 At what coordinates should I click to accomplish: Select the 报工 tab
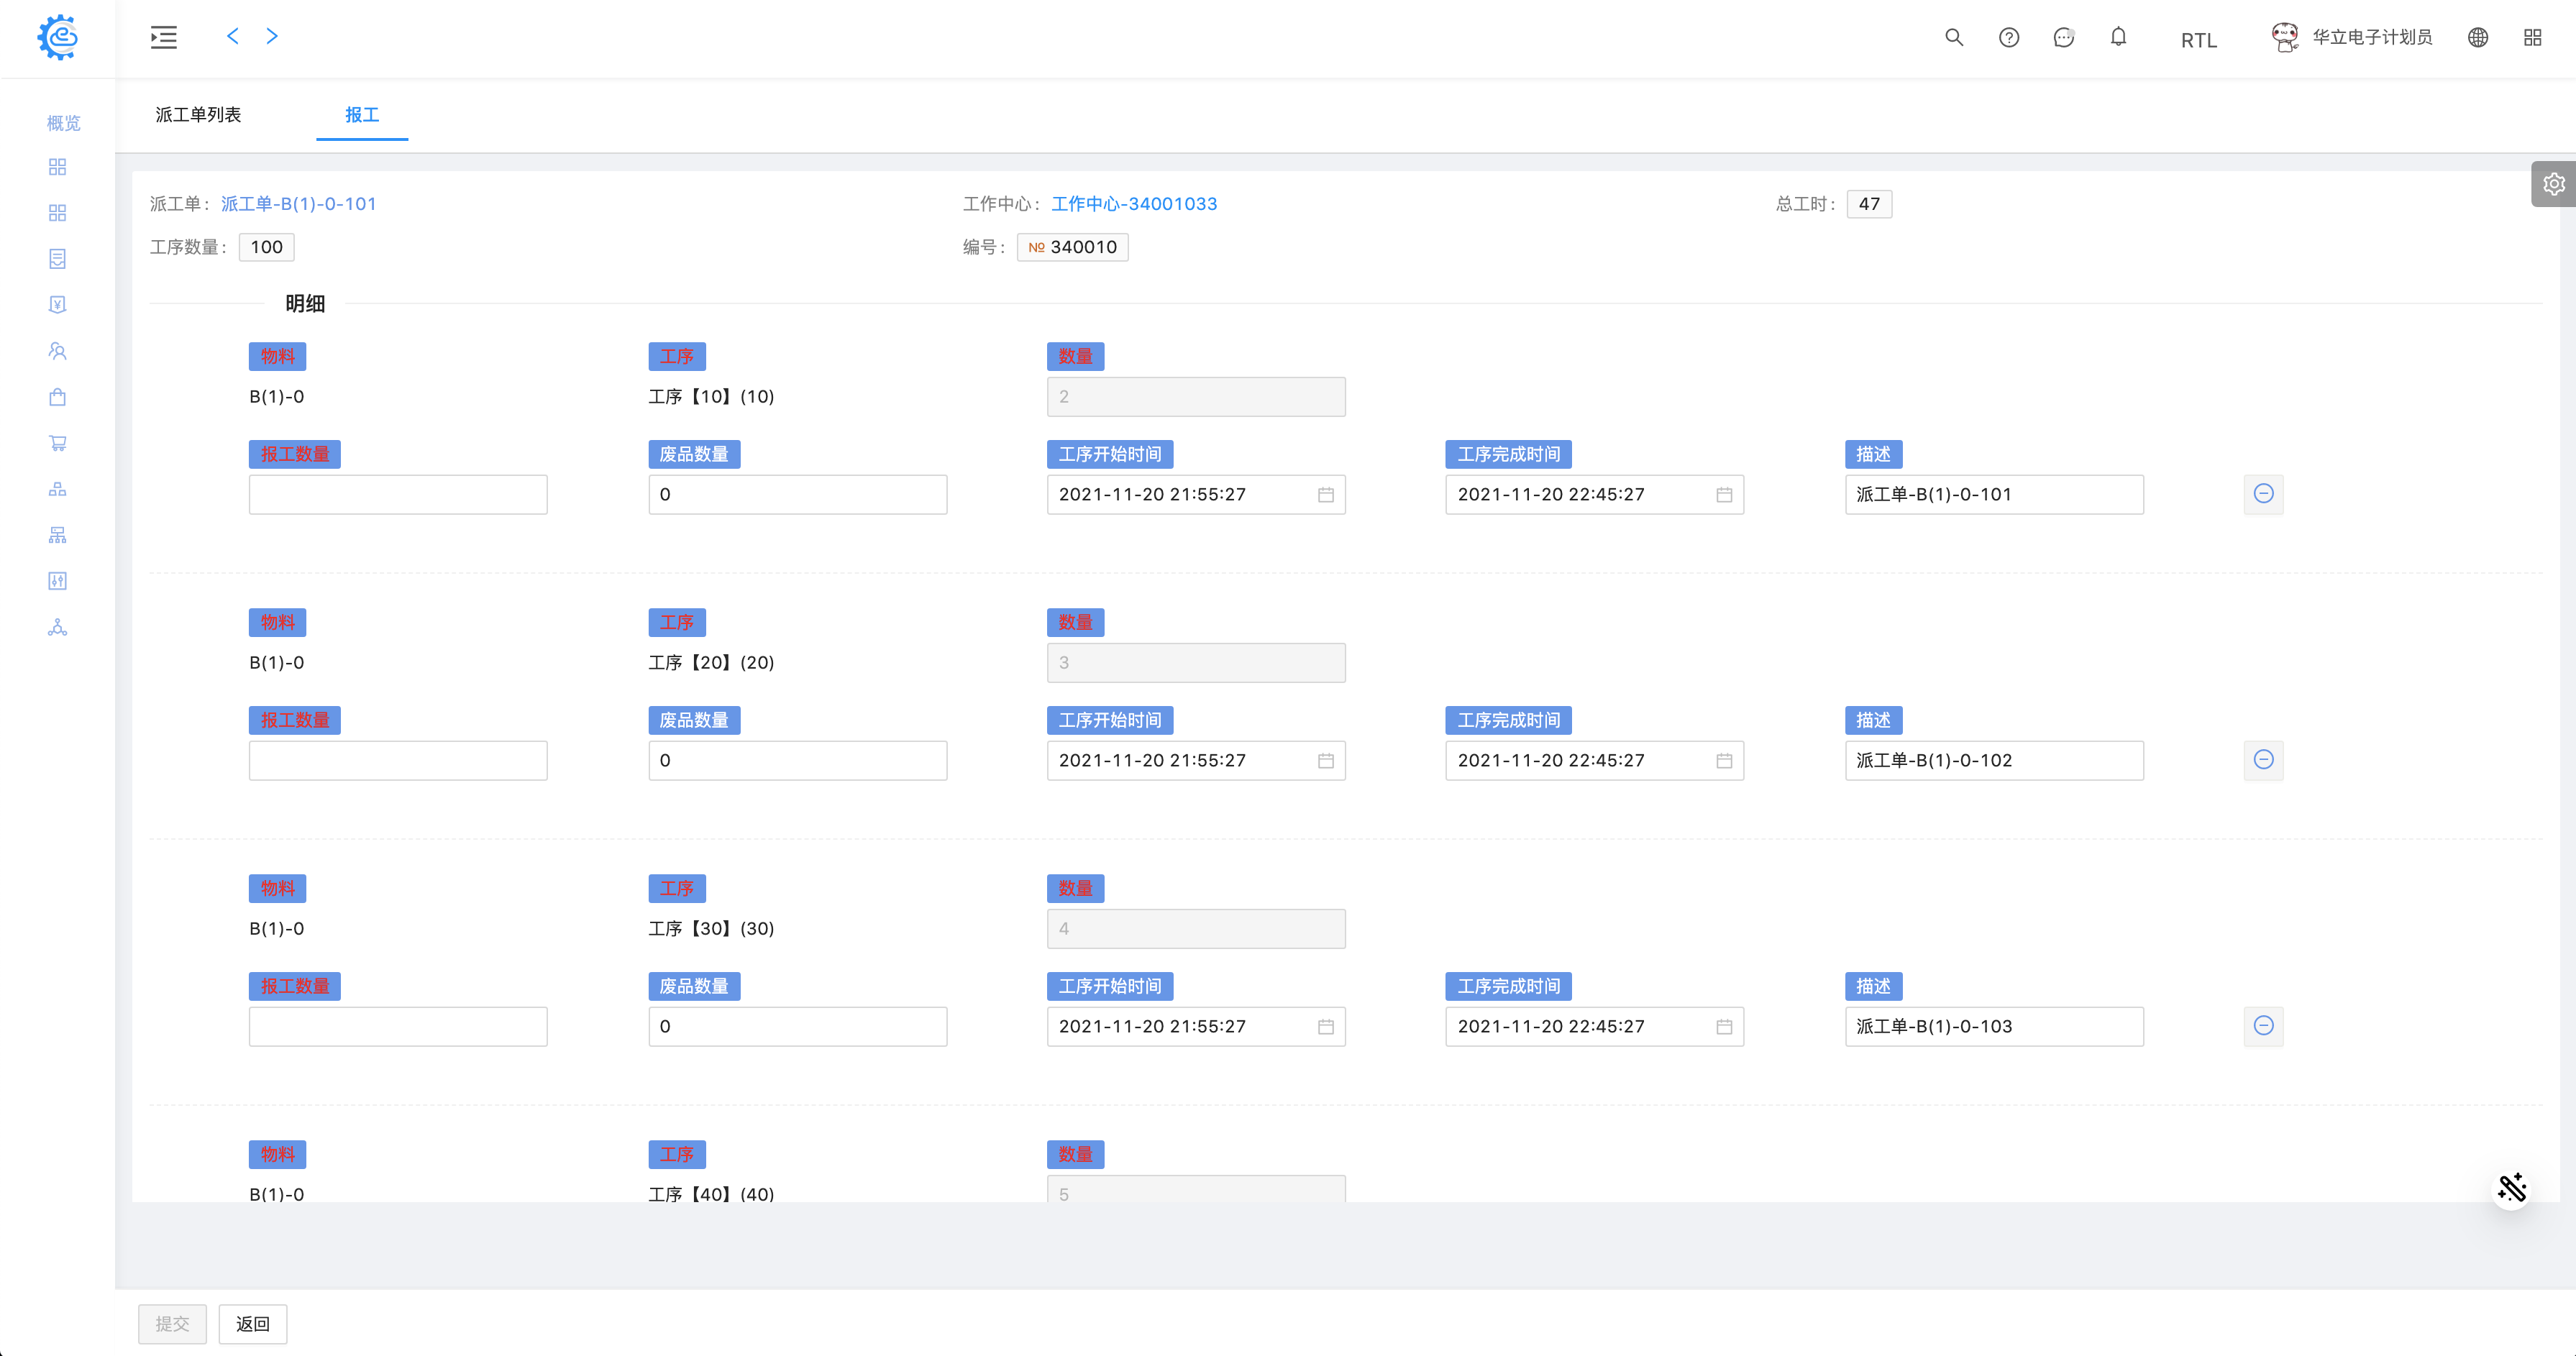tap(361, 115)
